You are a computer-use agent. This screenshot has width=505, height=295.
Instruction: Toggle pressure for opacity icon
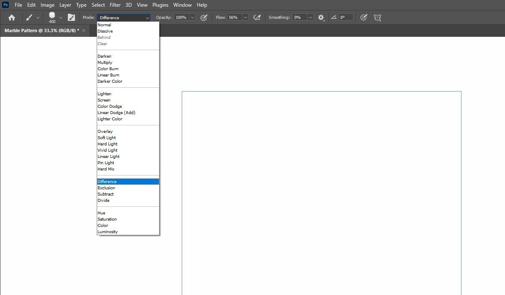[204, 18]
